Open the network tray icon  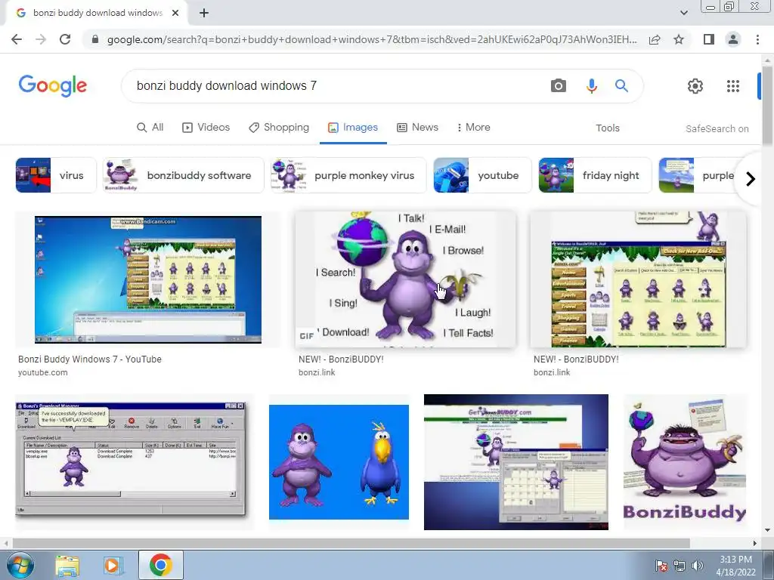pos(680,566)
